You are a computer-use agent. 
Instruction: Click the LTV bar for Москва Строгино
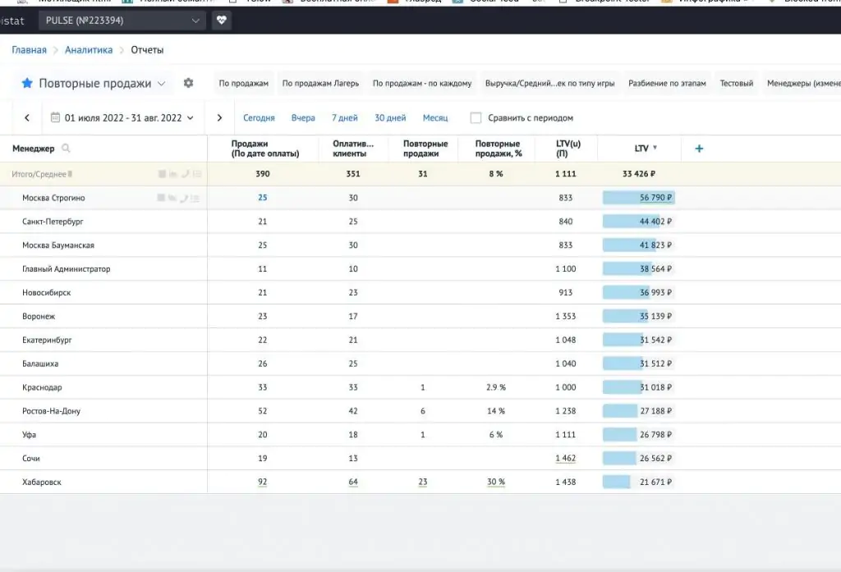pos(638,198)
